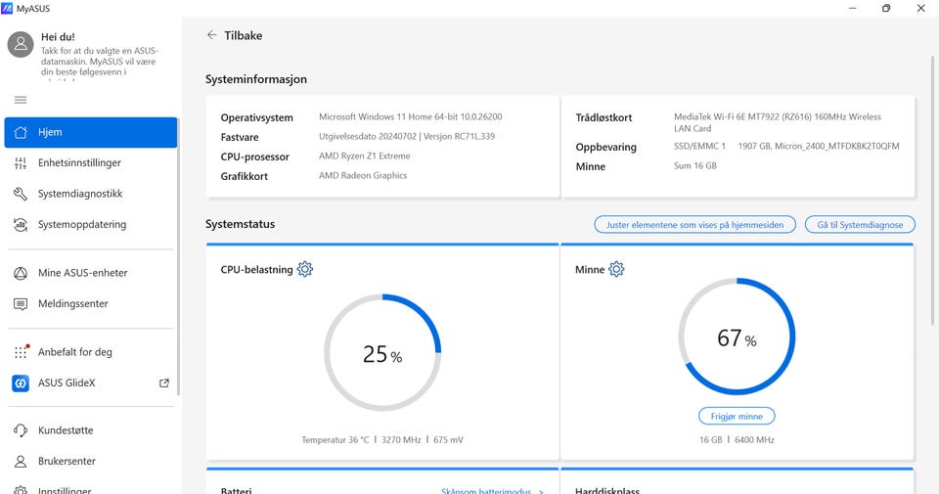This screenshot has height=494, width=939.
Task: Click the Tilbake back link
Action: (x=244, y=35)
